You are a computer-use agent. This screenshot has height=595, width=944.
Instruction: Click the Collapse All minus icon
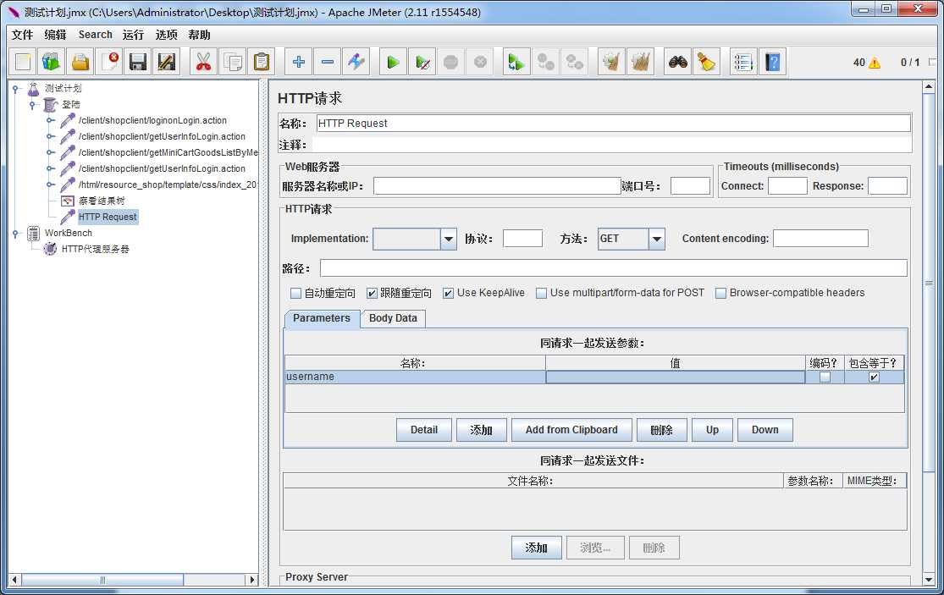click(x=327, y=62)
